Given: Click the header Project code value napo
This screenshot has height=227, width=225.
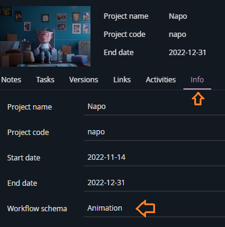Looking at the screenshot, I should pos(177,35).
